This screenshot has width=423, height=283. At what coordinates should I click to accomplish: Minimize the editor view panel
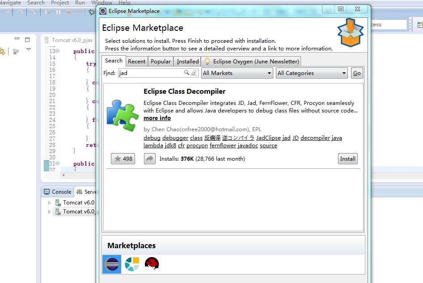pos(17,39)
